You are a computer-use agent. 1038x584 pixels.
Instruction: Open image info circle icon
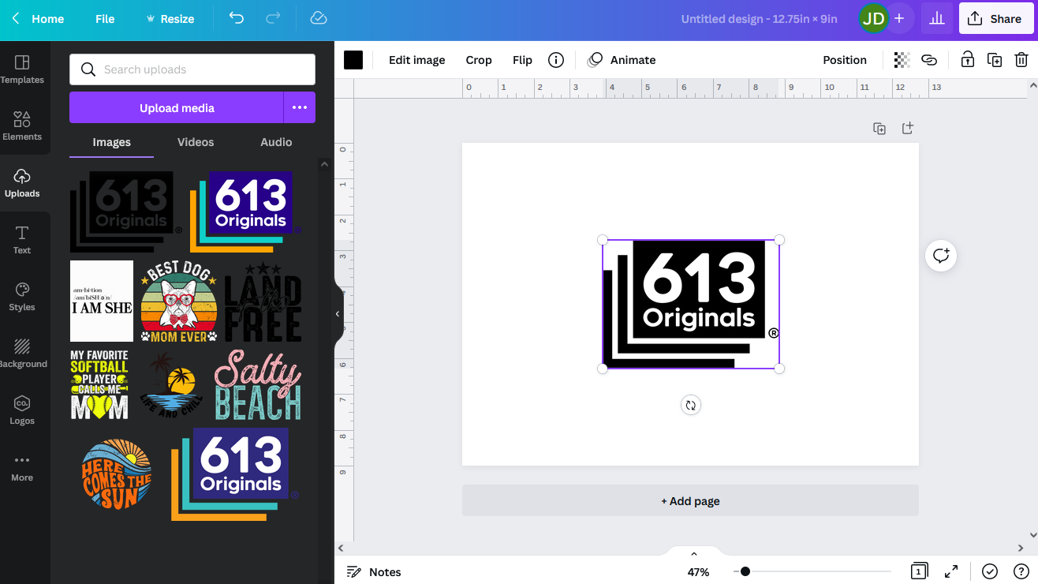coord(556,60)
